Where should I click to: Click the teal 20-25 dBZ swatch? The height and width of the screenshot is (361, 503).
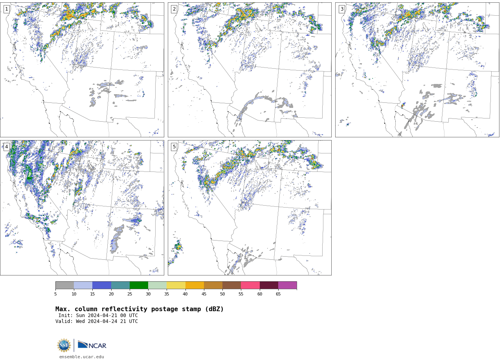click(x=120, y=285)
